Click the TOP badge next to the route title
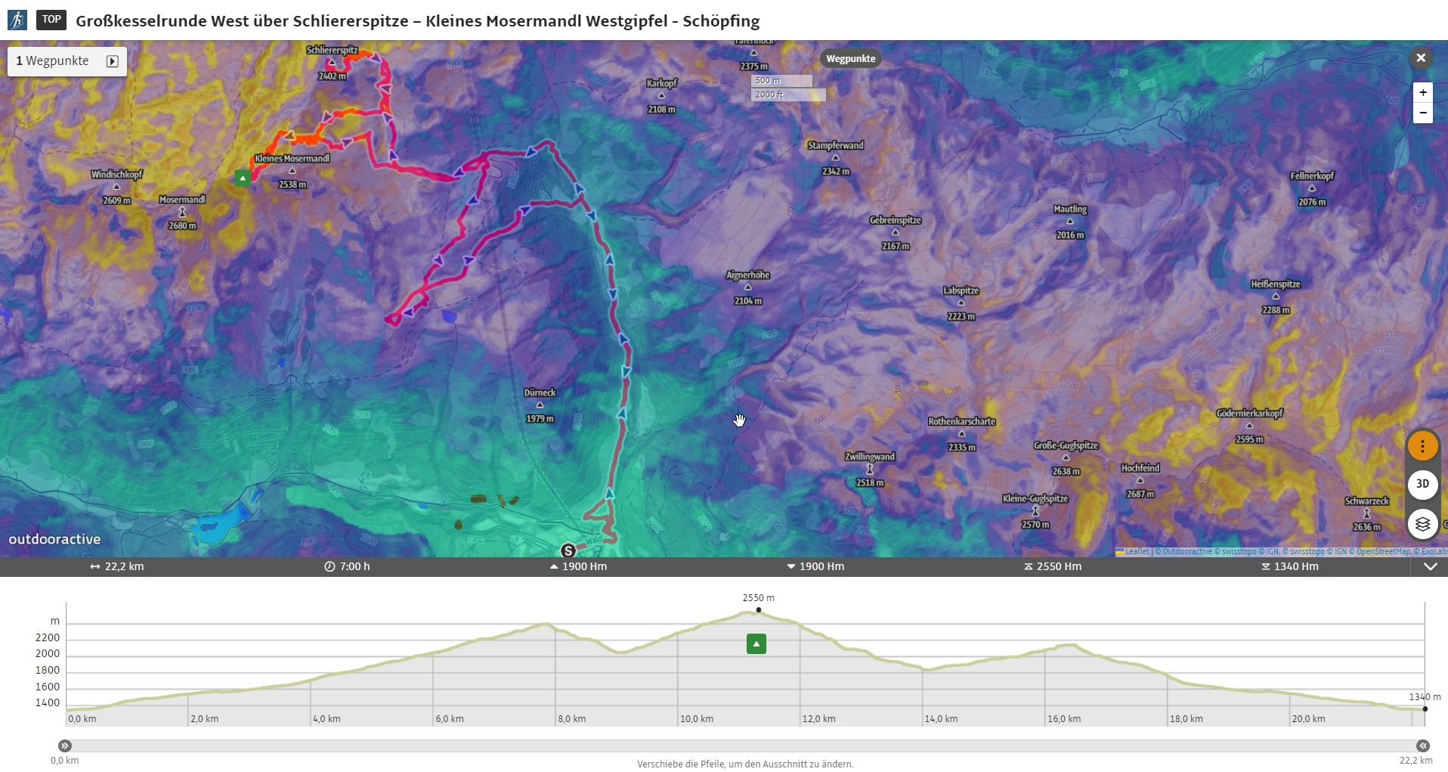 51,20
